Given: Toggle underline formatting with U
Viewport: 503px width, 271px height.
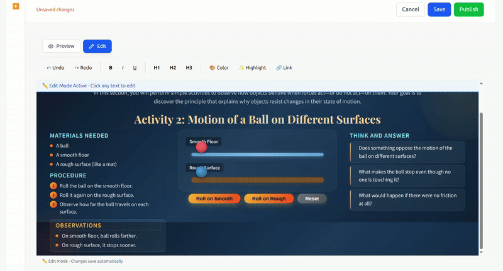Looking at the screenshot, I should pyautogui.click(x=135, y=68).
